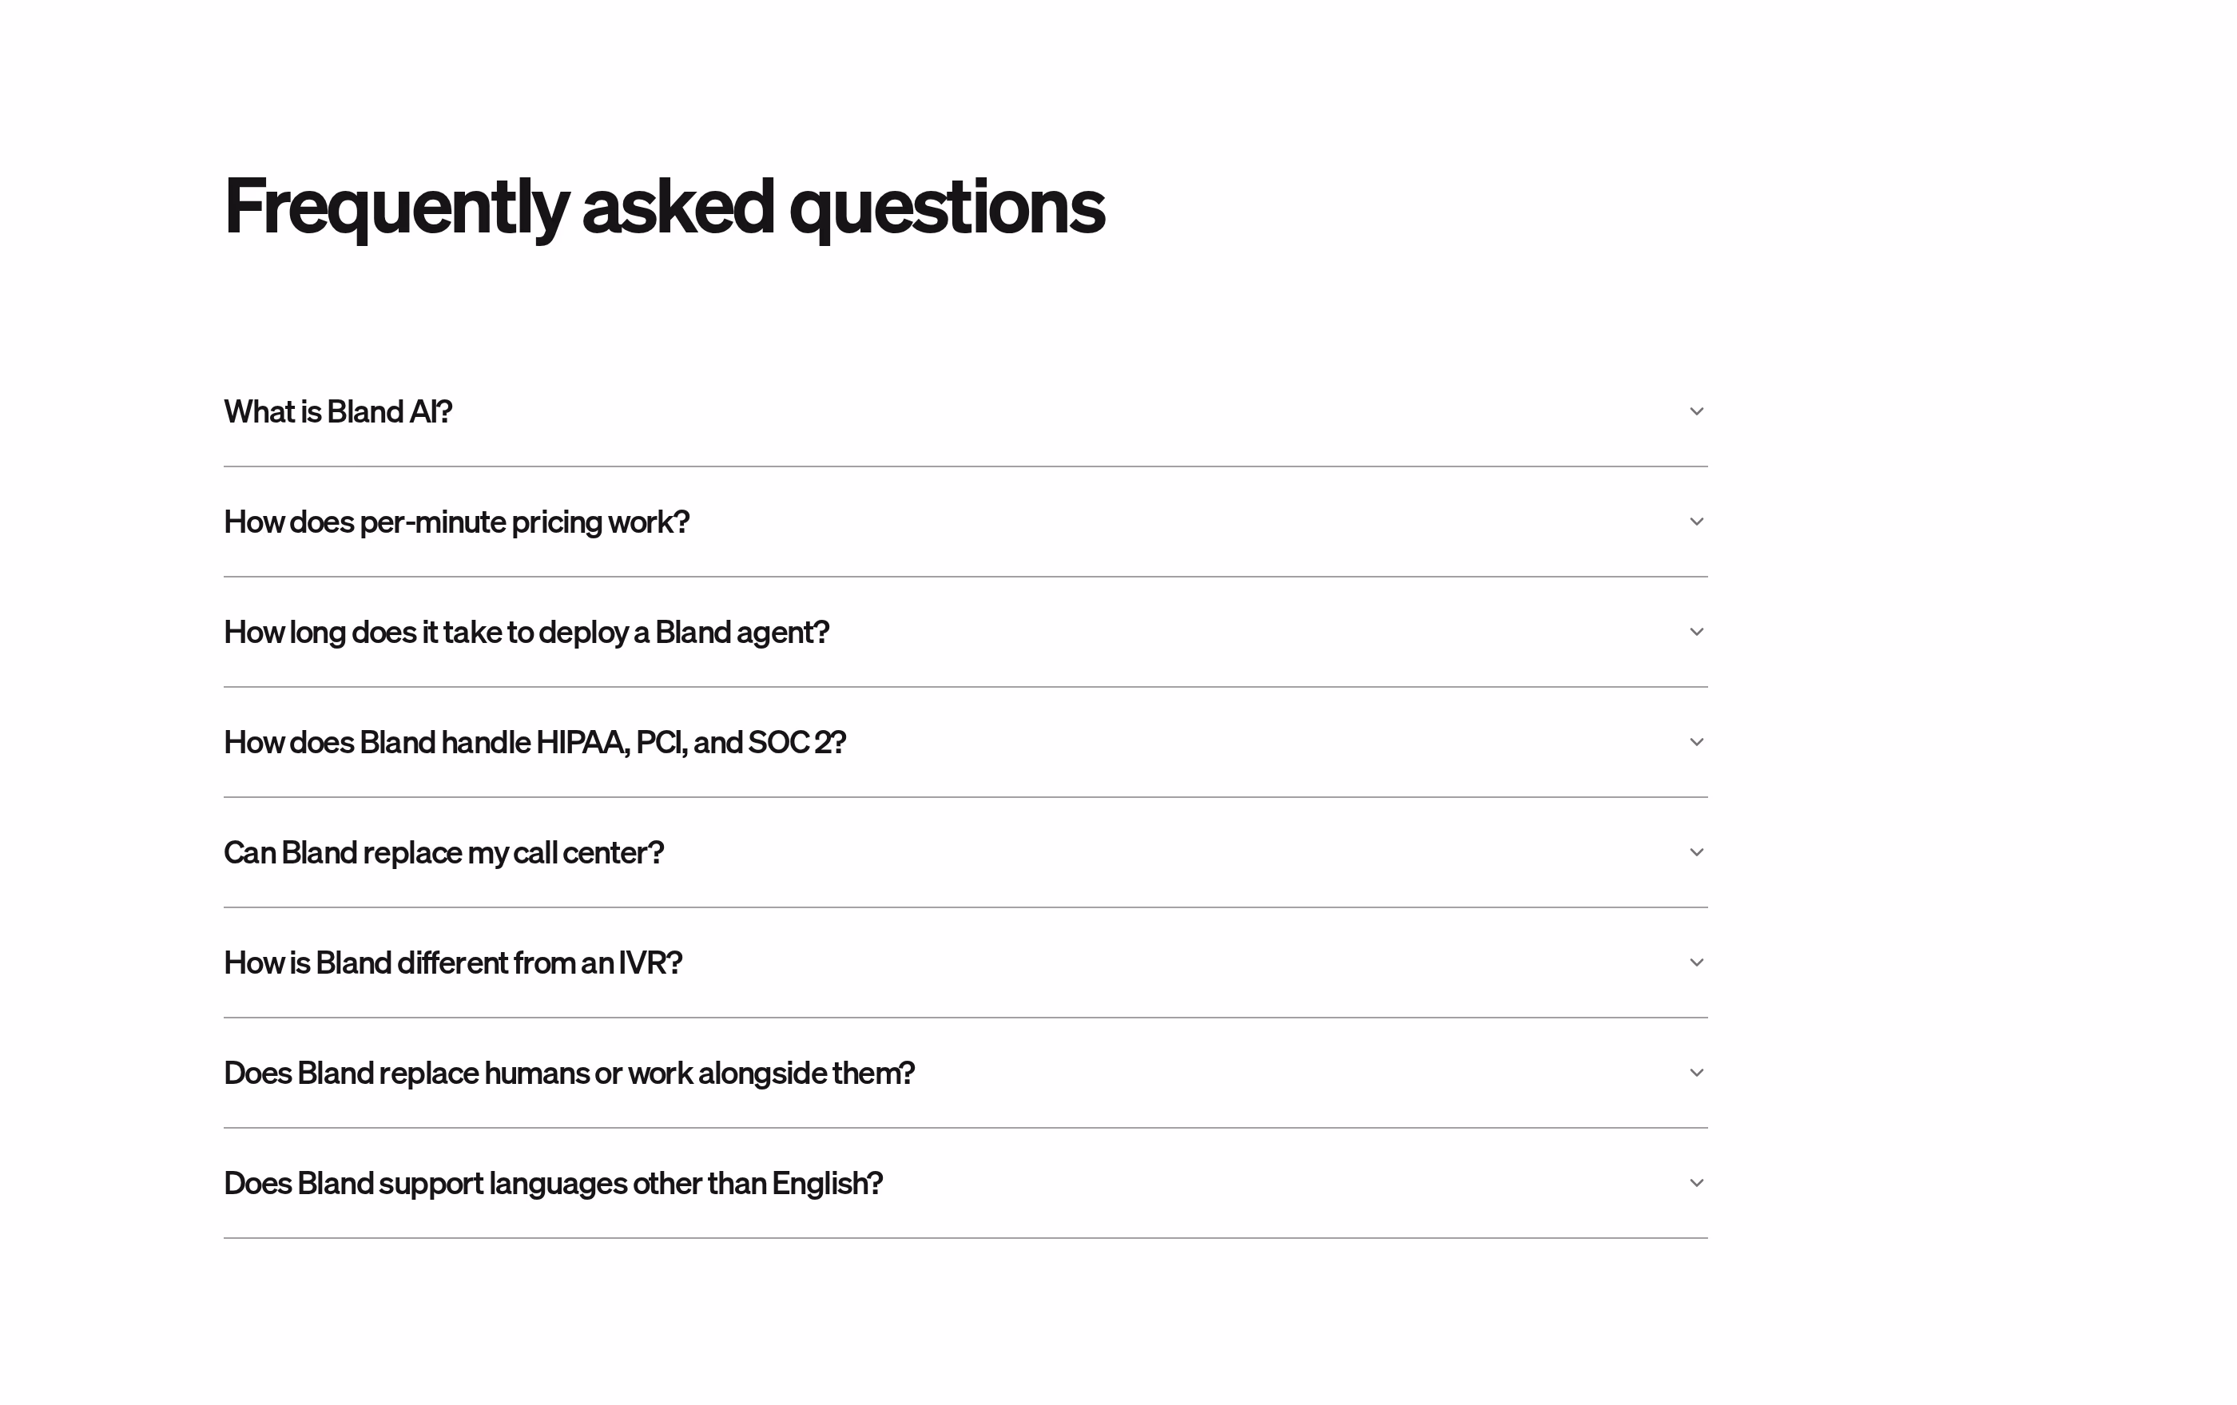
Task: Select 'Does Bland support languages other than English?'
Action: point(554,1183)
